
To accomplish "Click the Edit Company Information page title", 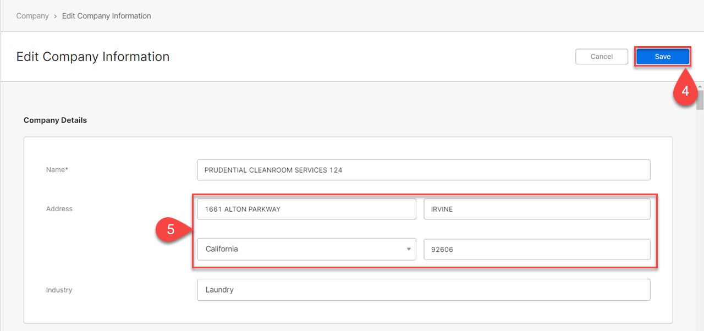I will pos(93,57).
